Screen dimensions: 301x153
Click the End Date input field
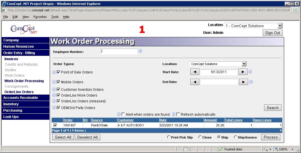219,82
